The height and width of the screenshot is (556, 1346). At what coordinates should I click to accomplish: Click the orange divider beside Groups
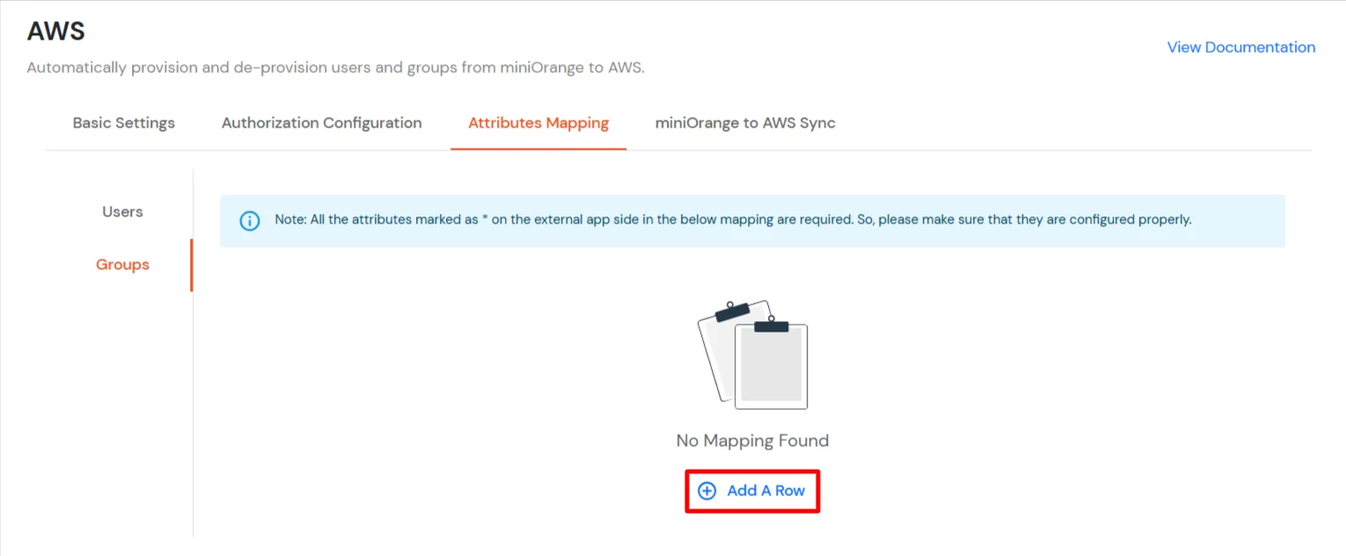tap(192, 264)
